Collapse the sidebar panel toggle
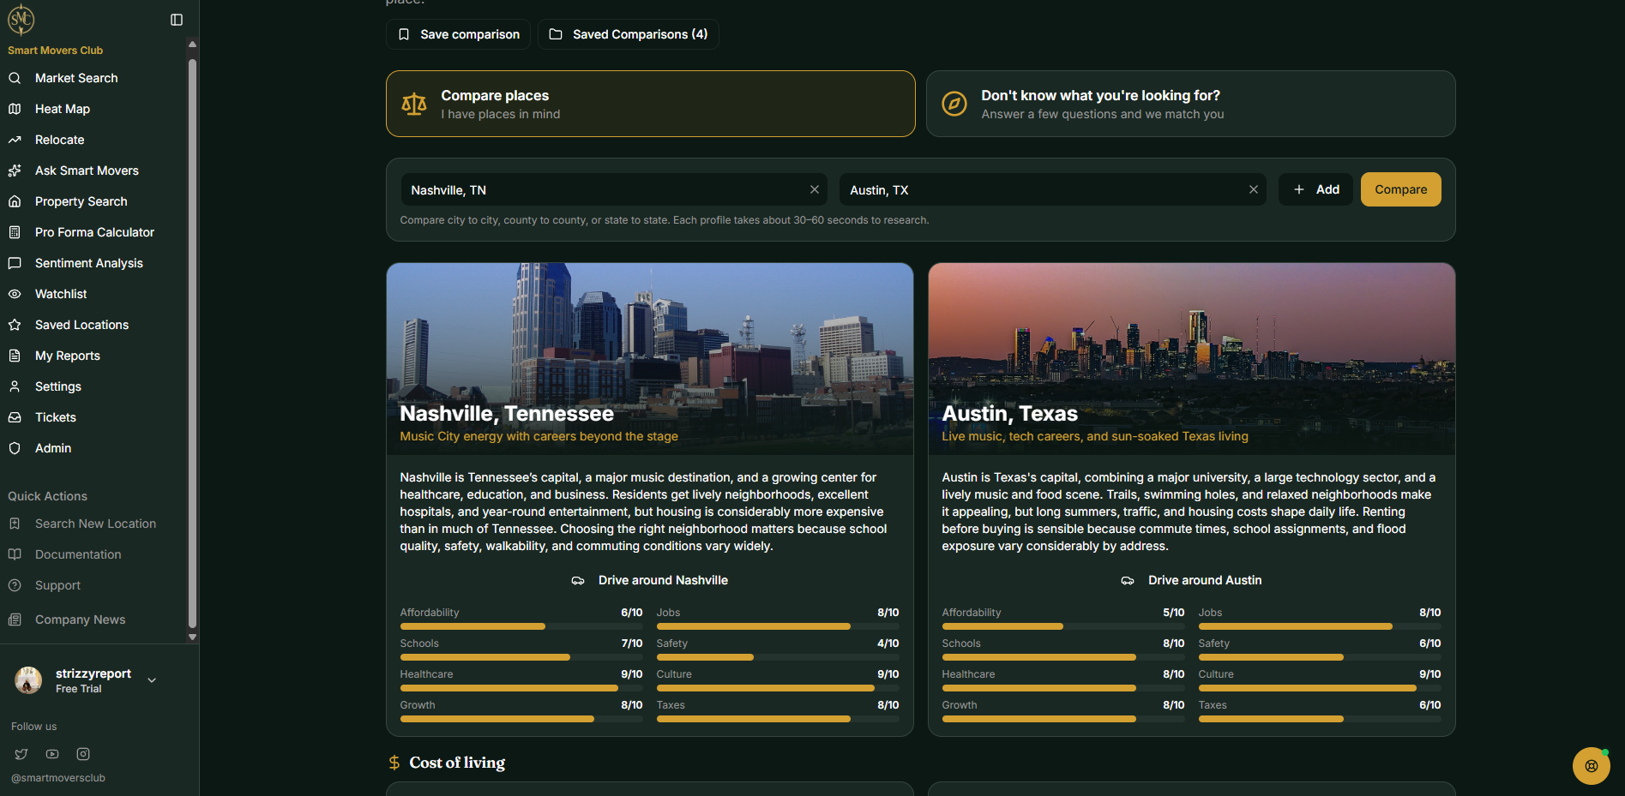This screenshot has width=1625, height=796. pyautogui.click(x=177, y=20)
